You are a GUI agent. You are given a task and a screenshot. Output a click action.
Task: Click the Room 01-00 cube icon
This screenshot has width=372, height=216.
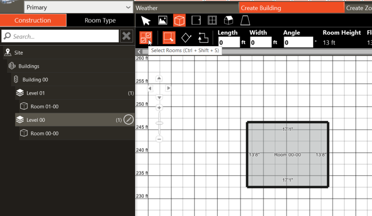24,106
